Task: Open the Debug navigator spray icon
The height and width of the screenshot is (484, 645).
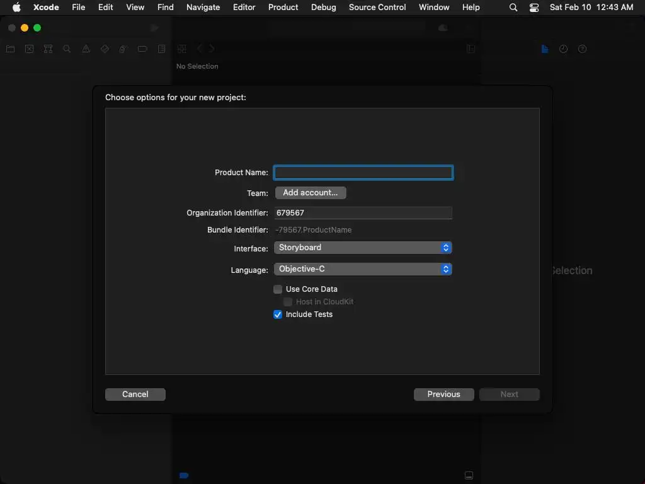Action: (x=123, y=49)
